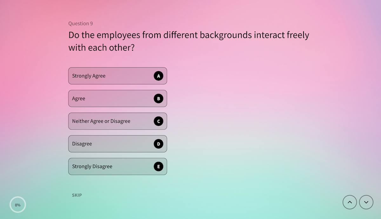
Task: Choose the Strongly Disagree answer
Action: [x=111, y=166]
